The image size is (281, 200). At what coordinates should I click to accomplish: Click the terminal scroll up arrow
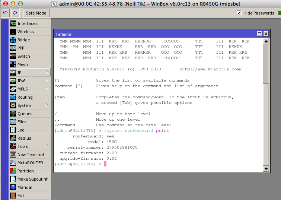[266, 41]
